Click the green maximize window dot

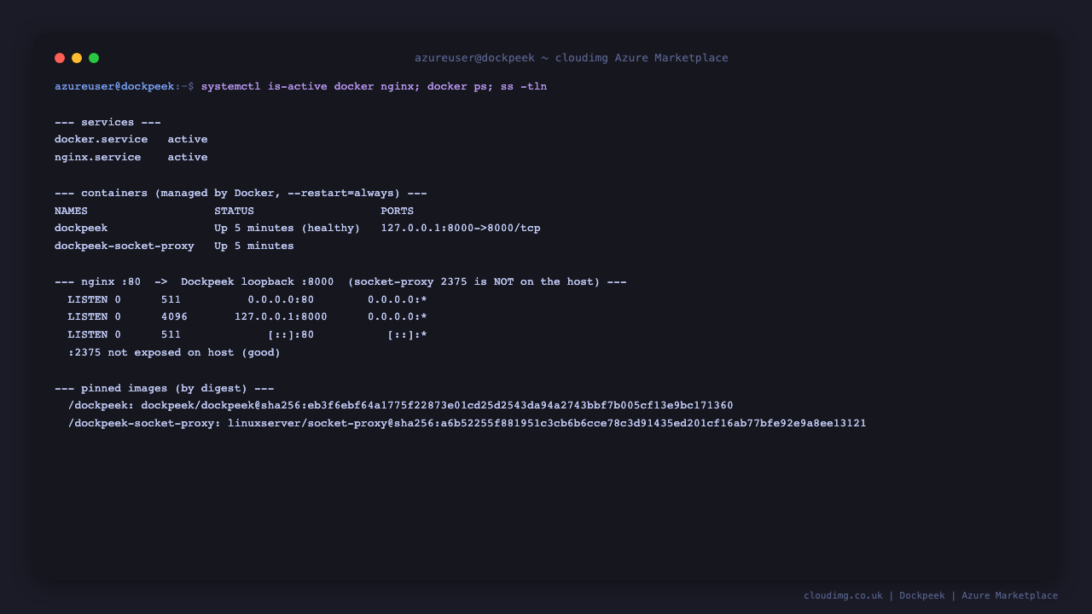coord(94,58)
